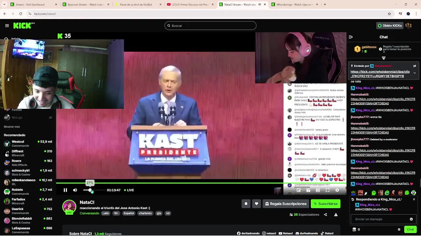
Task: Open Robleis recommended channel
Action: (x=28, y=191)
